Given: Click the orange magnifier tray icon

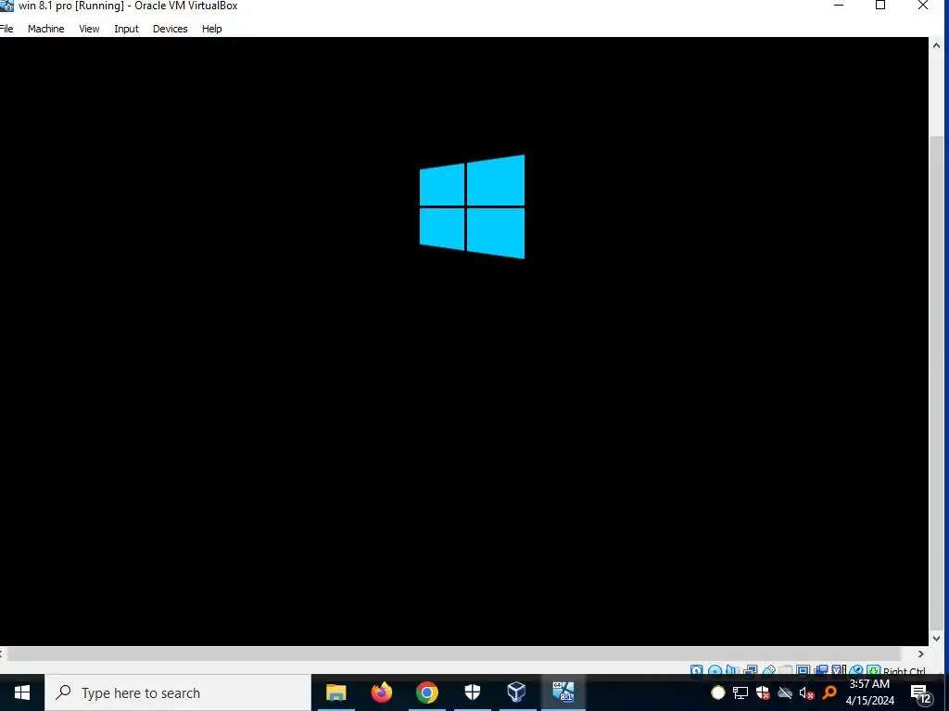Looking at the screenshot, I should pos(829,692).
